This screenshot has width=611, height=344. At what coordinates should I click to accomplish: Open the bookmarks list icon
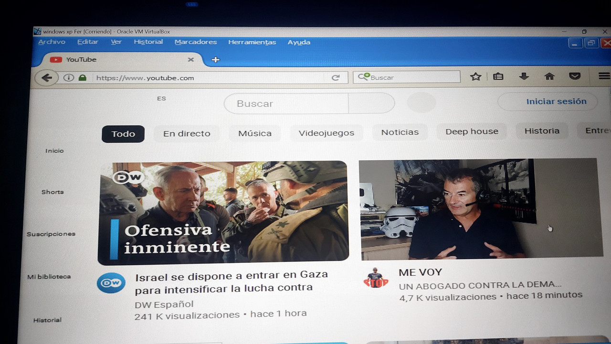tap(498, 76)
